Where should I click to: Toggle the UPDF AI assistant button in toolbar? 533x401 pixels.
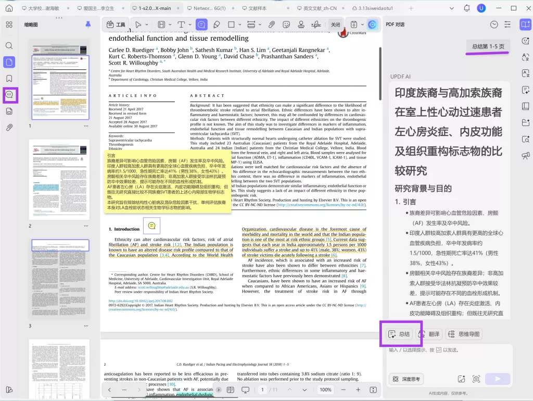click(x=372, y=24)
